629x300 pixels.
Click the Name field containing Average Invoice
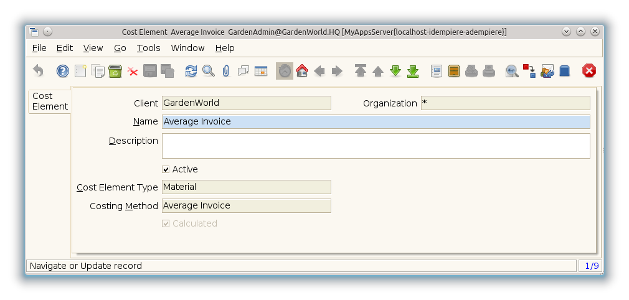coord(376,121)
